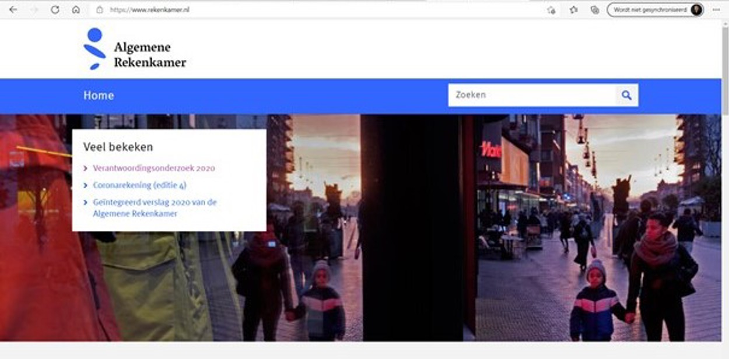This screenshot has width=729, height=359.
Task: Click the chevron before Verantwoordingsonderzoek 2020
Action: (86, 168)
